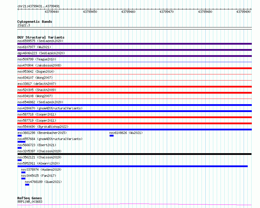Click ruler position 43799450
Viewport: 260px width, 208px height.
(90, 12)
